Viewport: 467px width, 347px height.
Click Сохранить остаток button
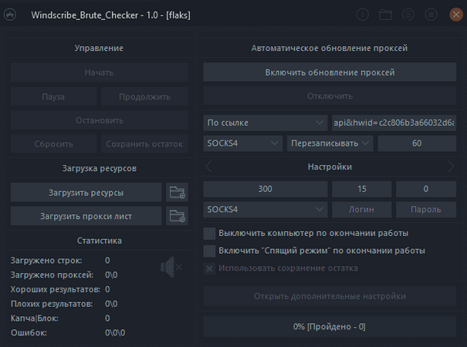(145, 143)
